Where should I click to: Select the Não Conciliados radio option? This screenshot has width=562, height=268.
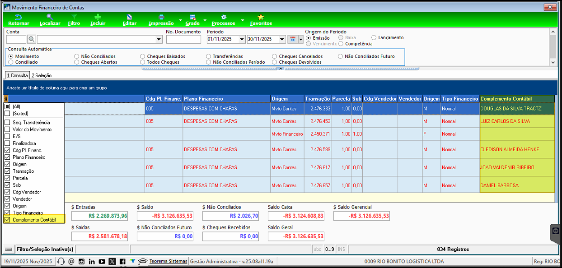tap(77, 56)
